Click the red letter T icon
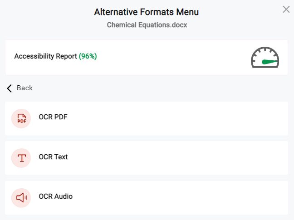The image size is (294, 220). coord(22,158)
